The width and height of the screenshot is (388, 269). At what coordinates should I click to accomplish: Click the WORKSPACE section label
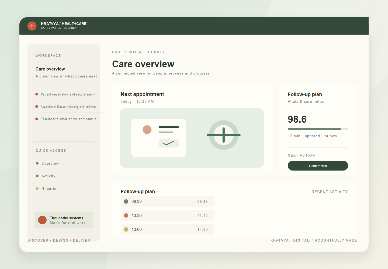pos(48,55)
